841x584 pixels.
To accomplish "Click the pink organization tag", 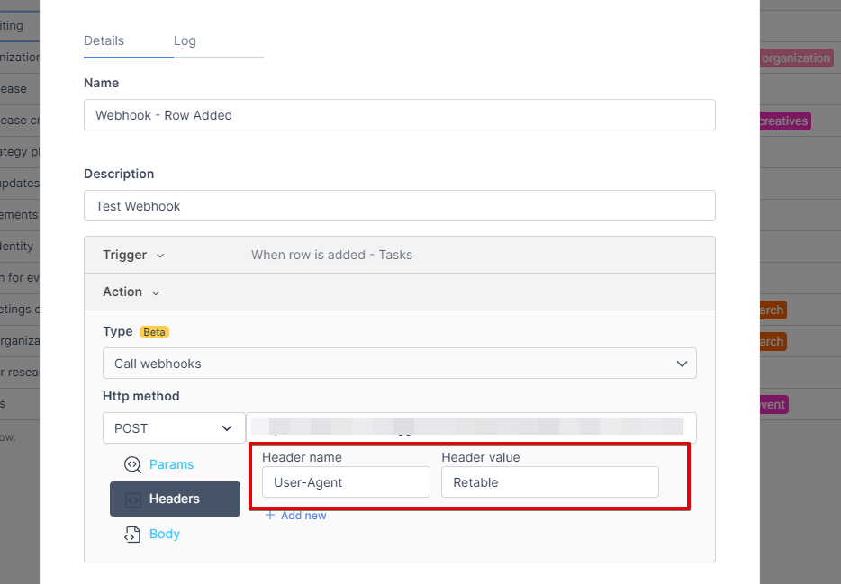I will pos(795,58).
